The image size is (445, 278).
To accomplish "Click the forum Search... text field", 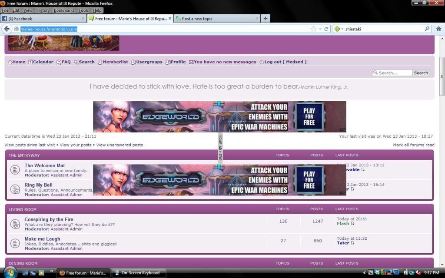I will pos(392,73).
